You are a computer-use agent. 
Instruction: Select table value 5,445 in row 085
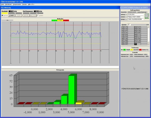[x=139, y=29]
